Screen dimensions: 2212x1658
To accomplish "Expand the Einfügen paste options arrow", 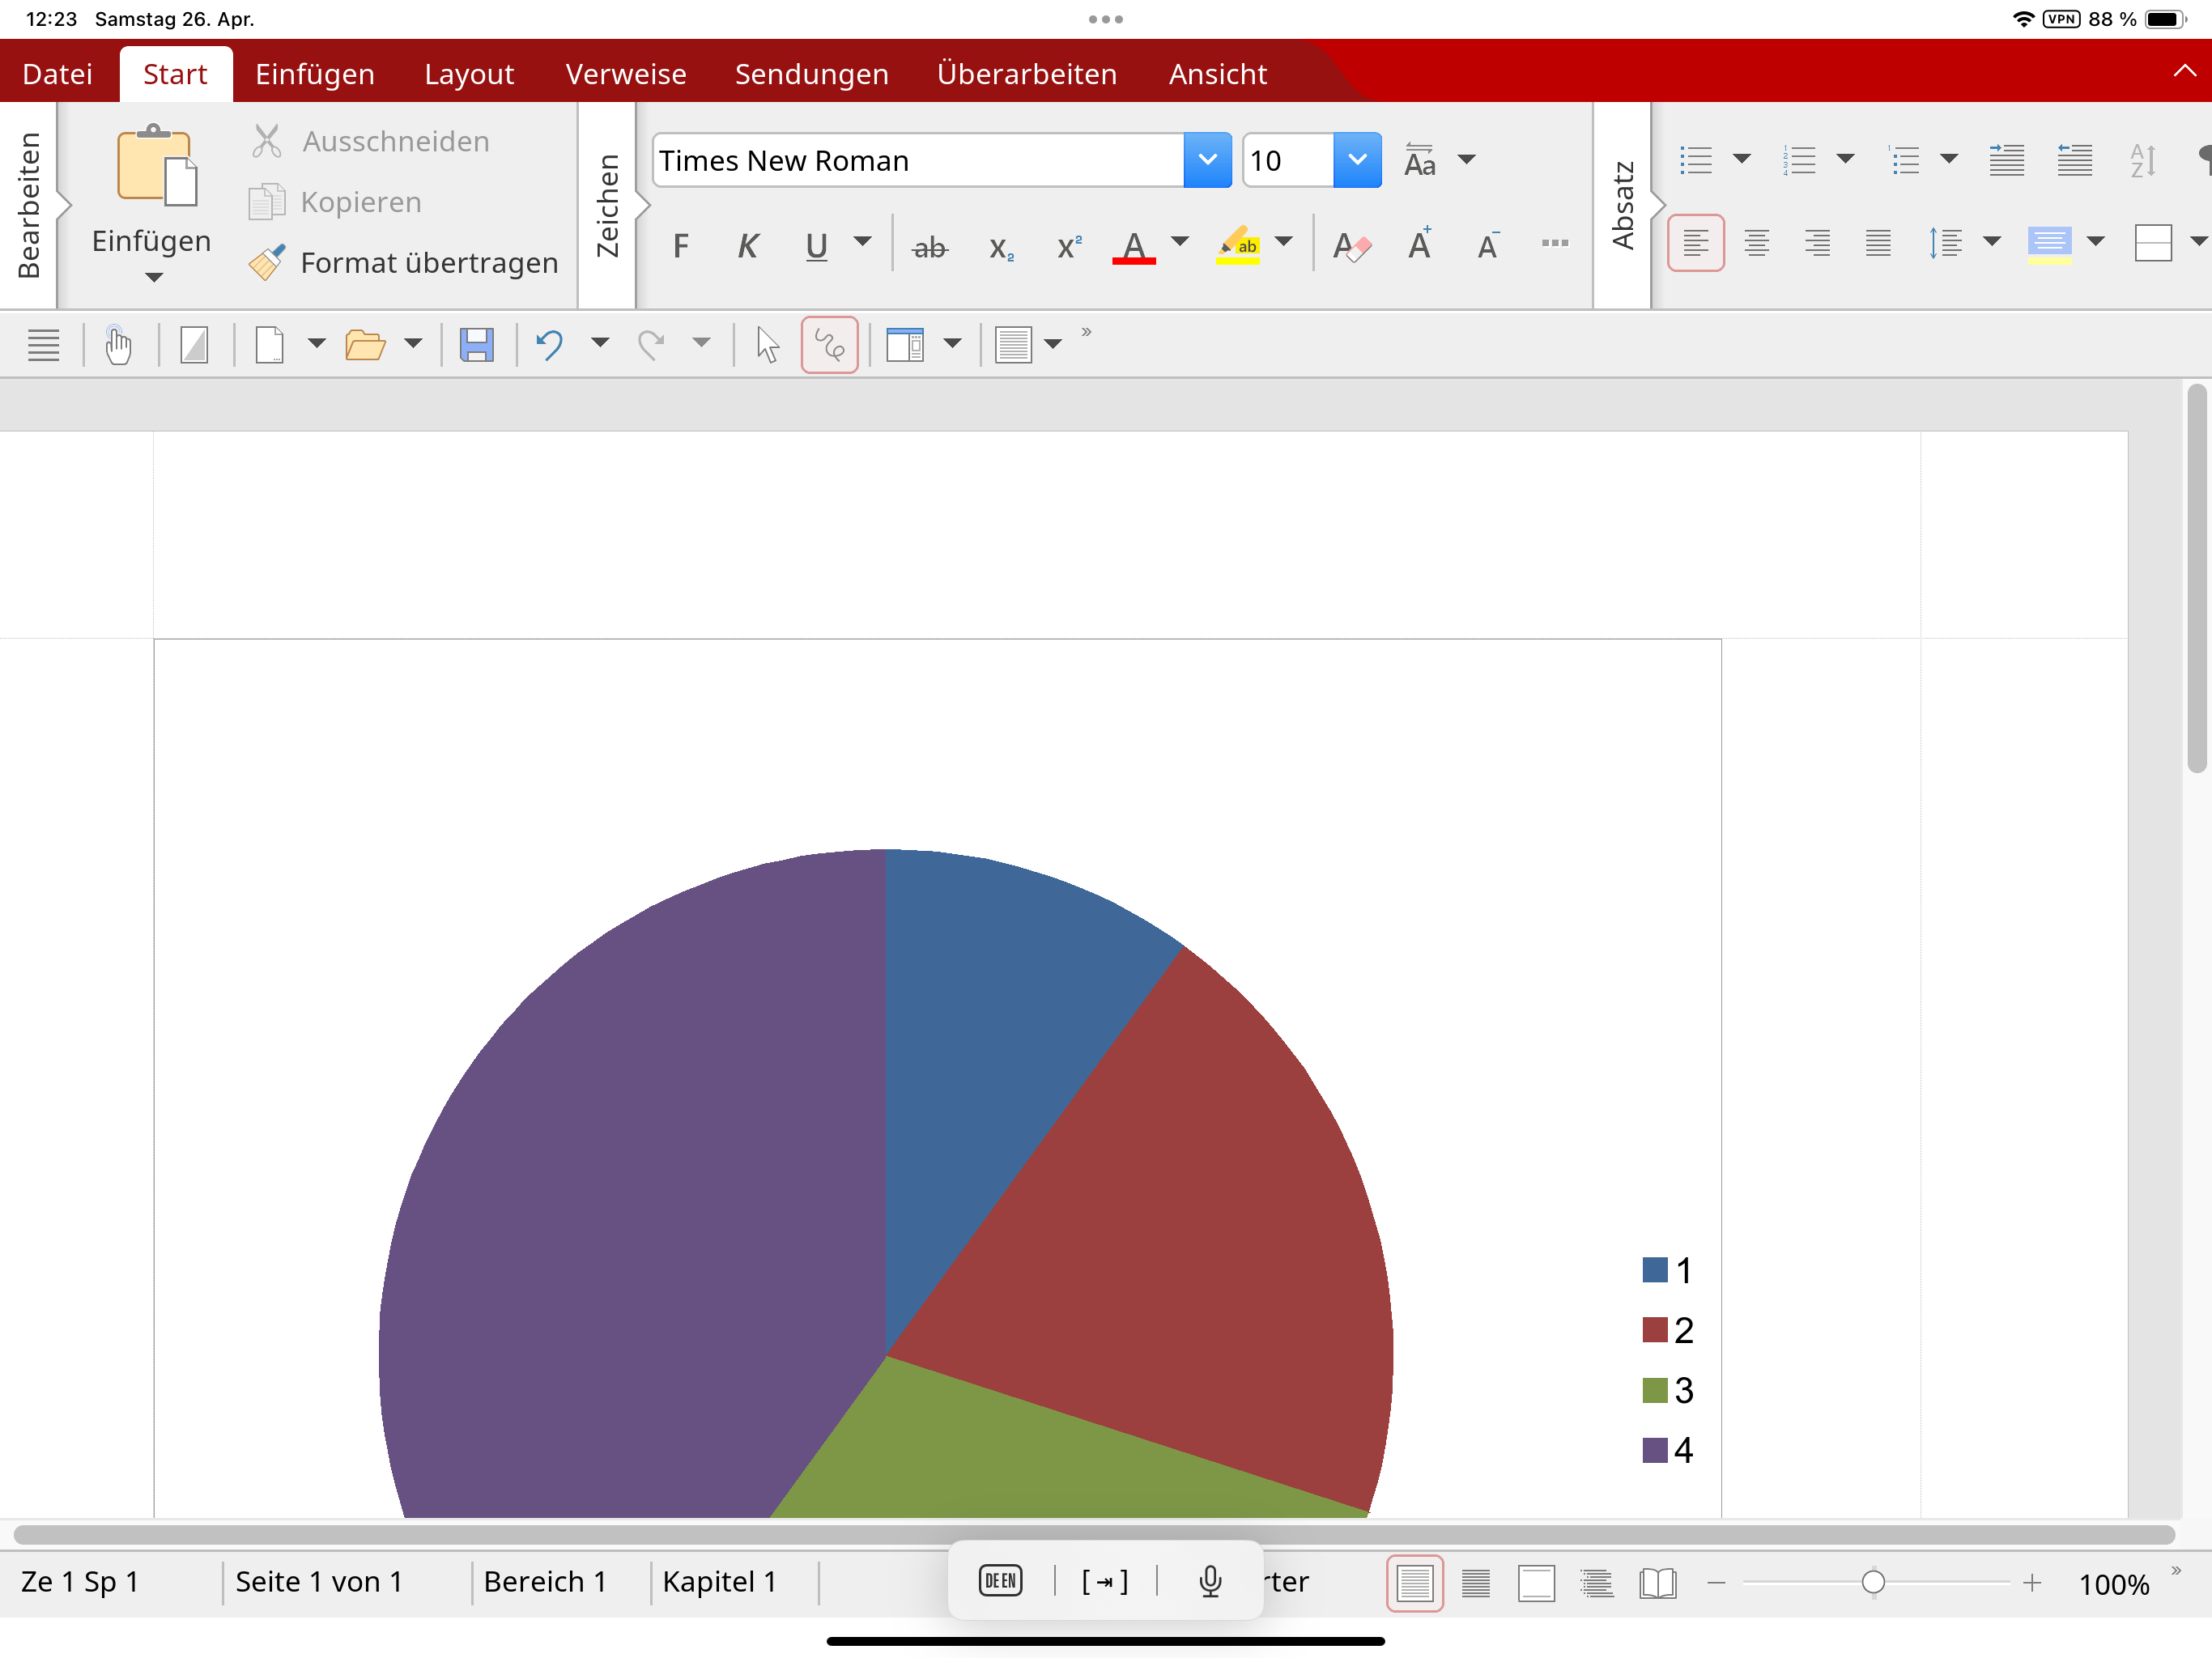I will [x=153, y=278].
